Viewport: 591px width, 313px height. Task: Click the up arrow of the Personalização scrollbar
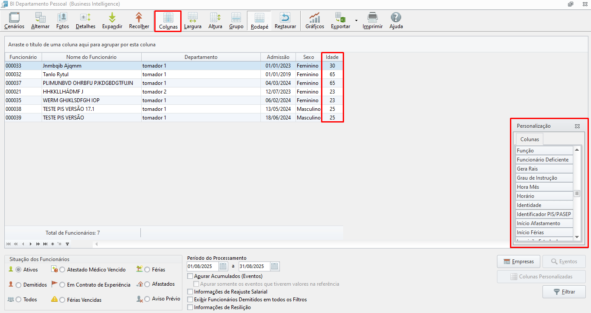(577, 150)
